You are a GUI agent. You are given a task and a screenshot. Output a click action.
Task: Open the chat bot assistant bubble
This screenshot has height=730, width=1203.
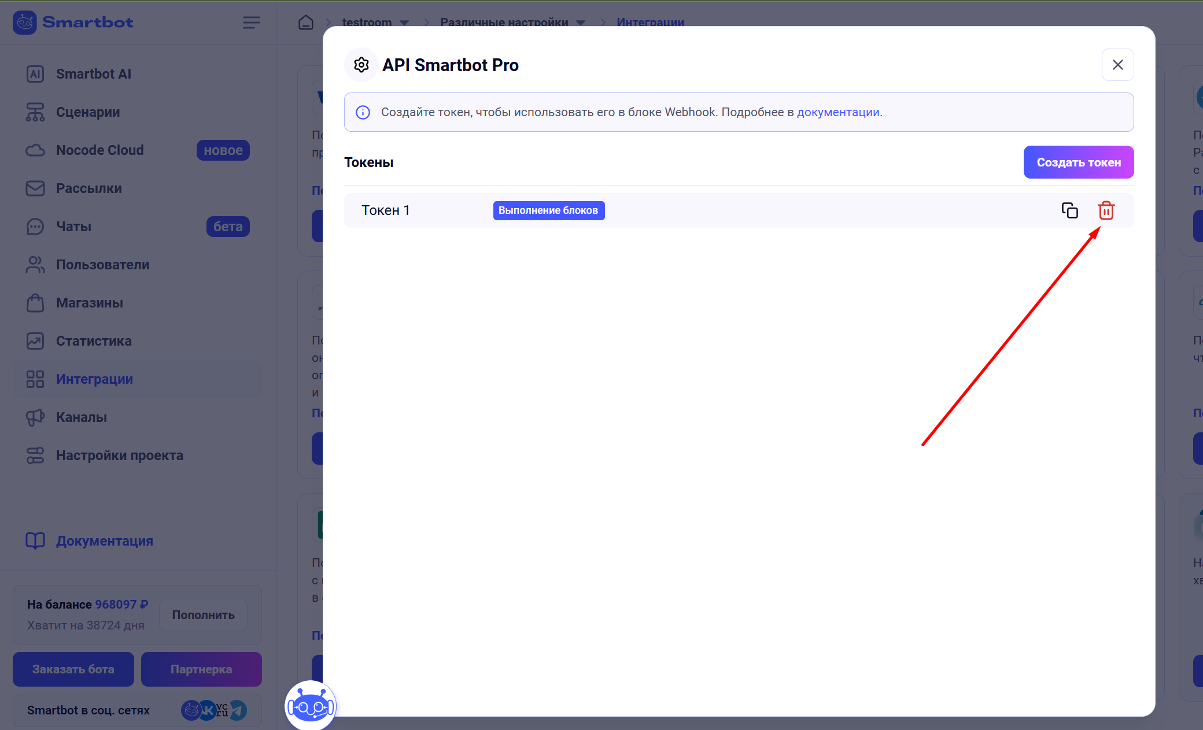pos(311,705)
